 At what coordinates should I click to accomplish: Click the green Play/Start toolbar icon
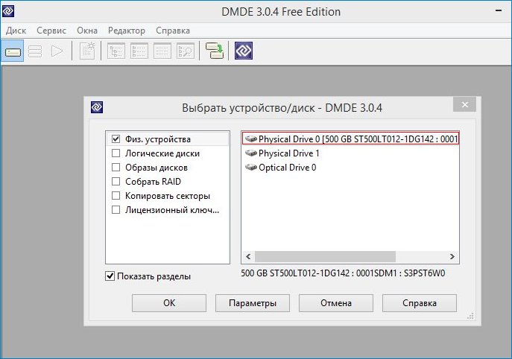pos(57,51)
